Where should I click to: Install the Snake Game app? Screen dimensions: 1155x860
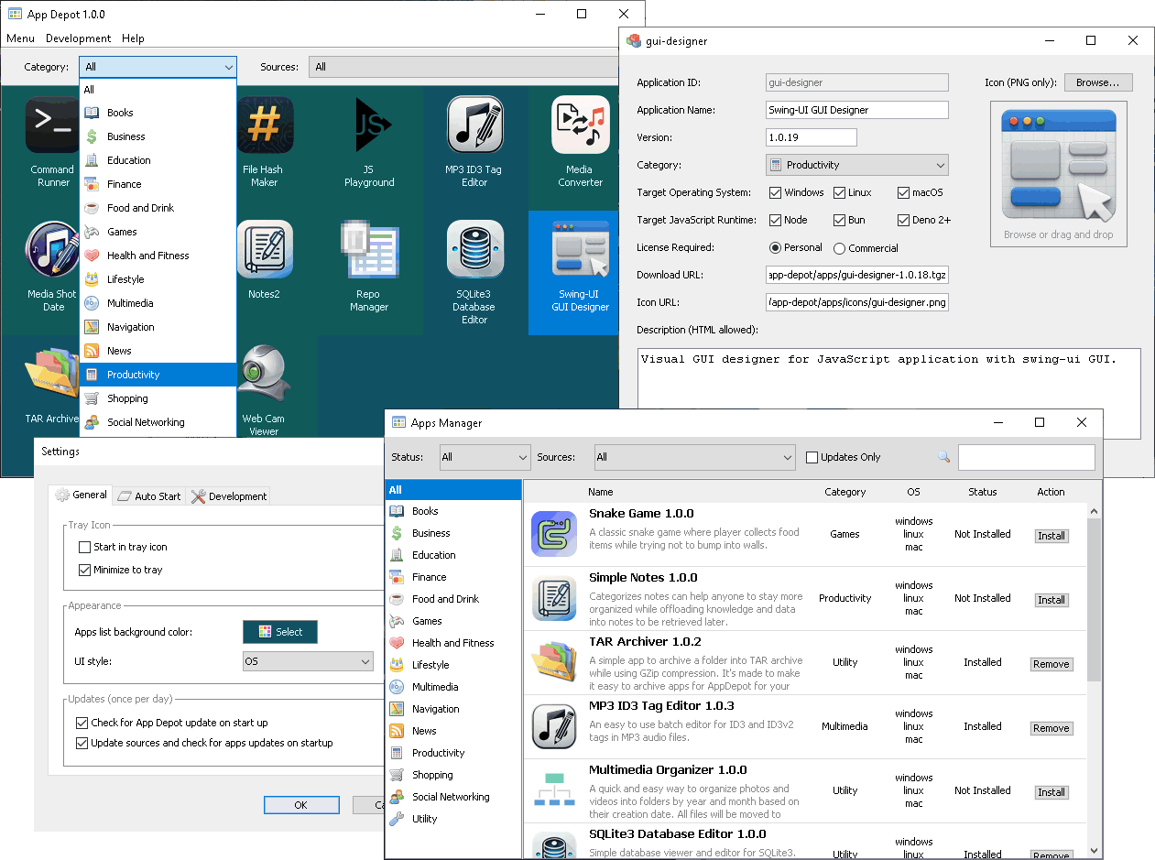tap(1051, 536)
